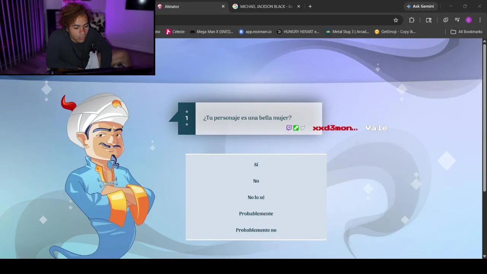Click the webcam overlay video feed

tap(78, 37)
